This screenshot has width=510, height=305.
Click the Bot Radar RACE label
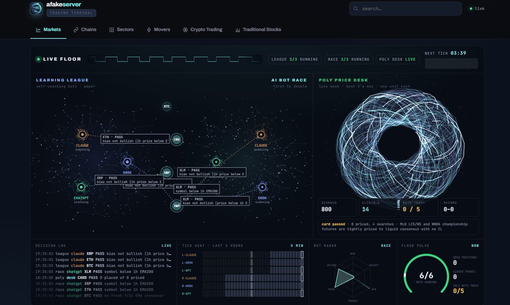coord(386,246)
